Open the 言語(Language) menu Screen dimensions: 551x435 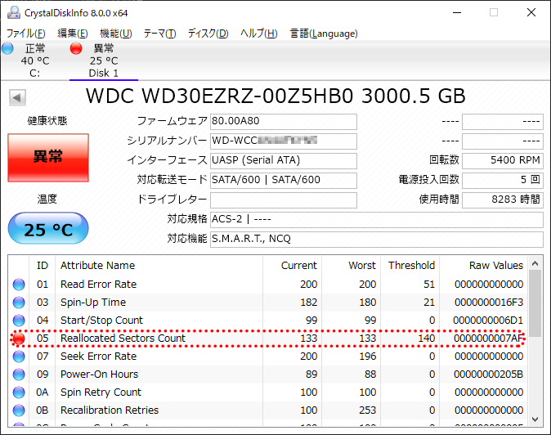pos(324,34)
